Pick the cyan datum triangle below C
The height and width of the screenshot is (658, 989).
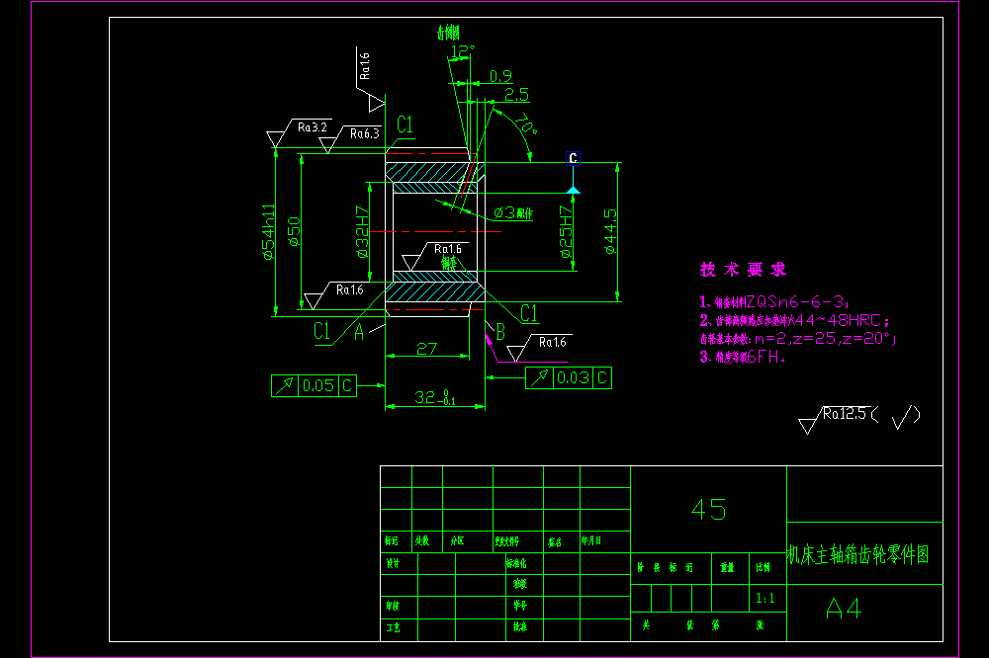coord(573,190)
